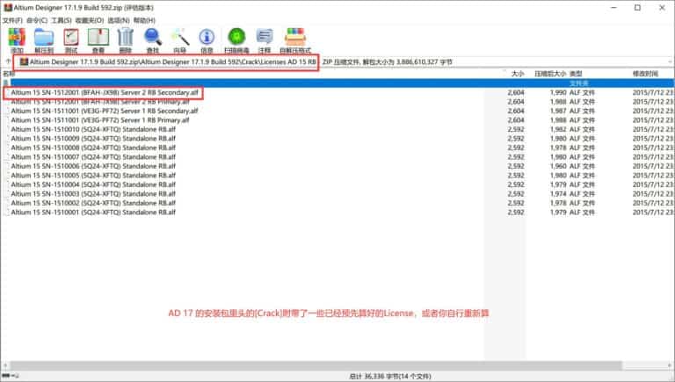The image size is (675, 382).
Task: Click the horizontal scrollbar left arrow
Action: tap(5, 365)
